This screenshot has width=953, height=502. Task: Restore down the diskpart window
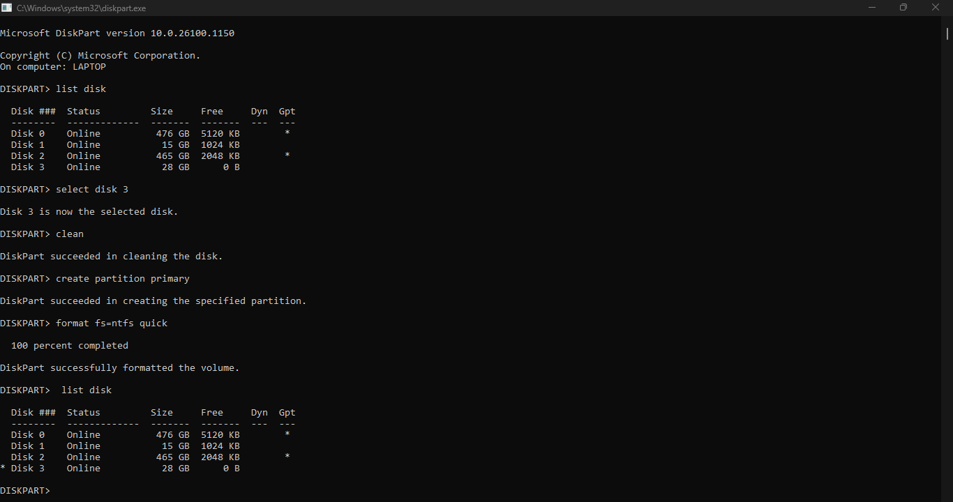tap(903, 8)
